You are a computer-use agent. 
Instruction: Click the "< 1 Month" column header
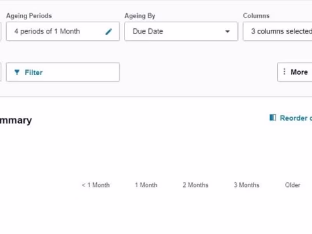(96, 185)
